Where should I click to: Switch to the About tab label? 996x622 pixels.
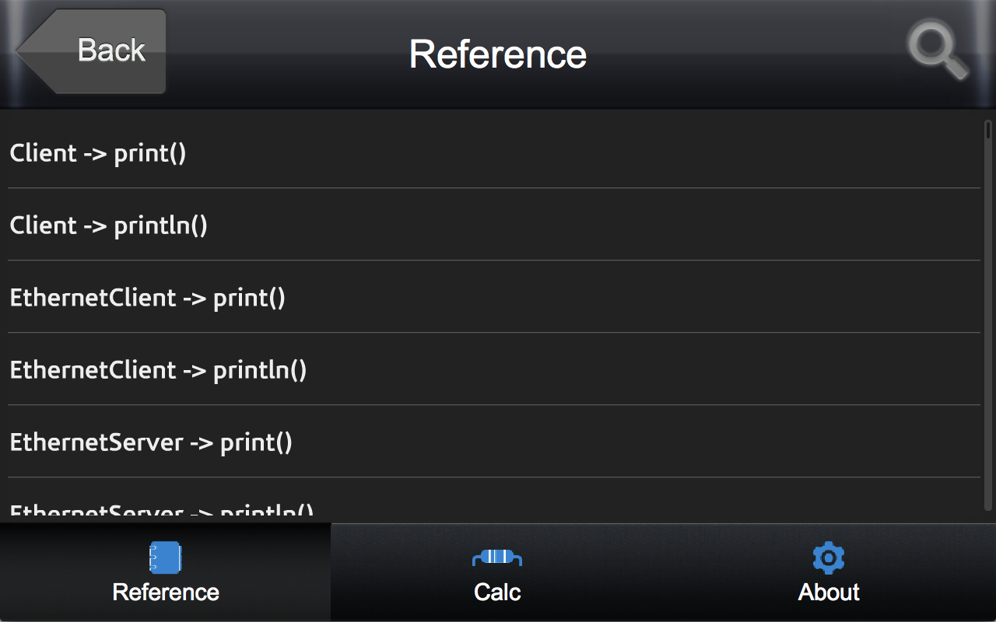pos(829,592)
